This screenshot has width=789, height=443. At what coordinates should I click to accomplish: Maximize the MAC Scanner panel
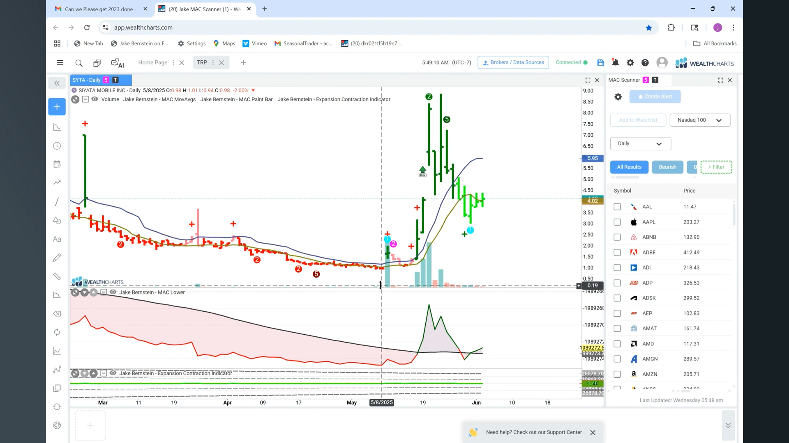720,80
